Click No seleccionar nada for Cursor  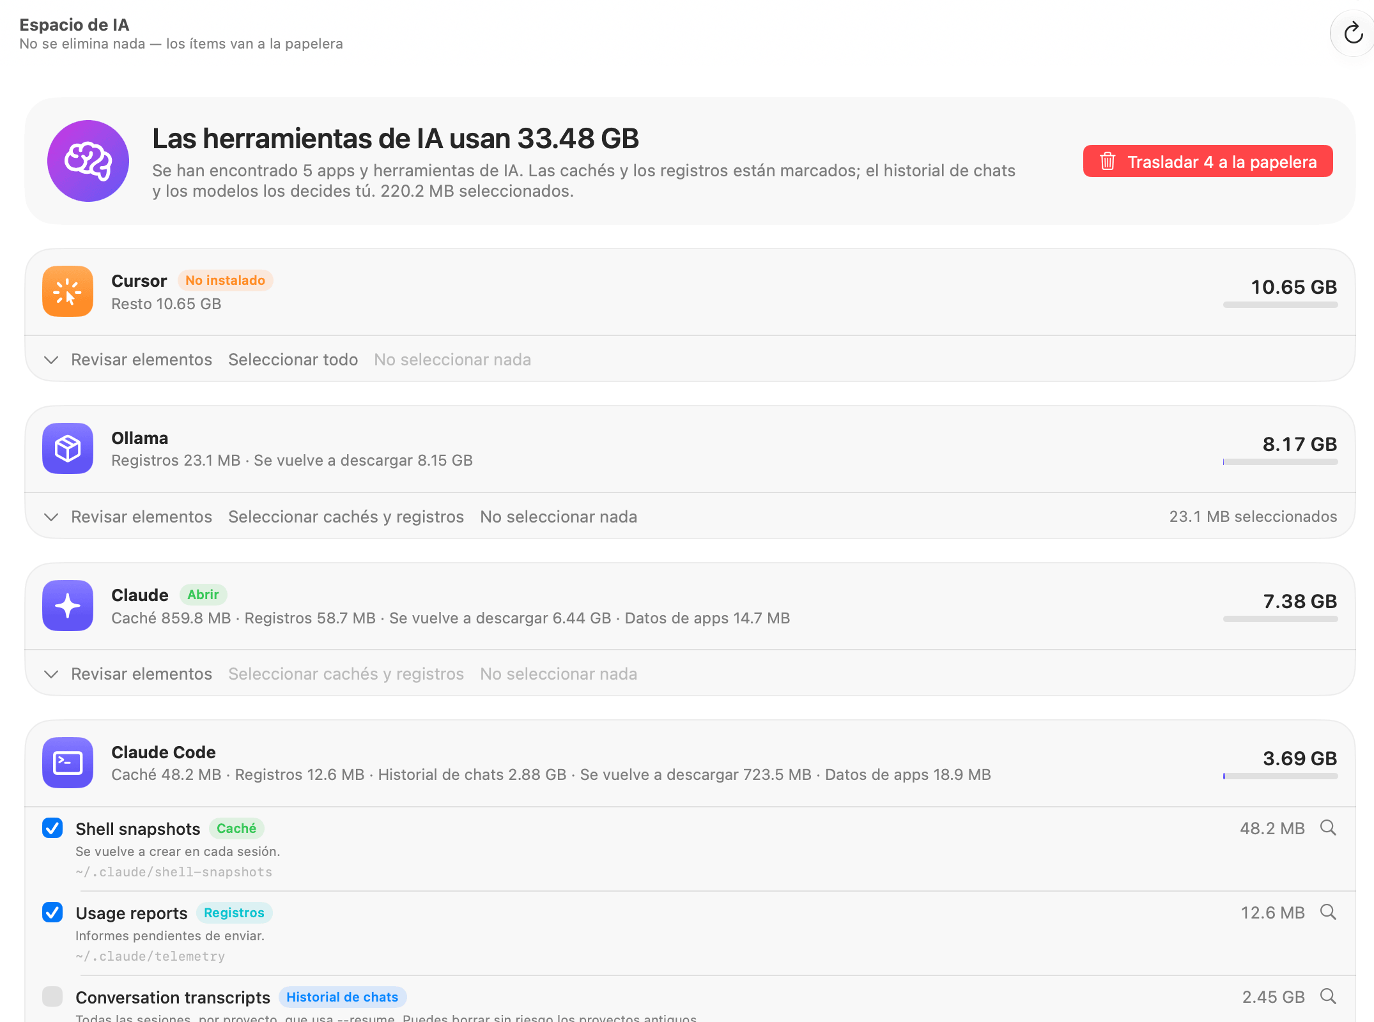[x=452, y=360]
